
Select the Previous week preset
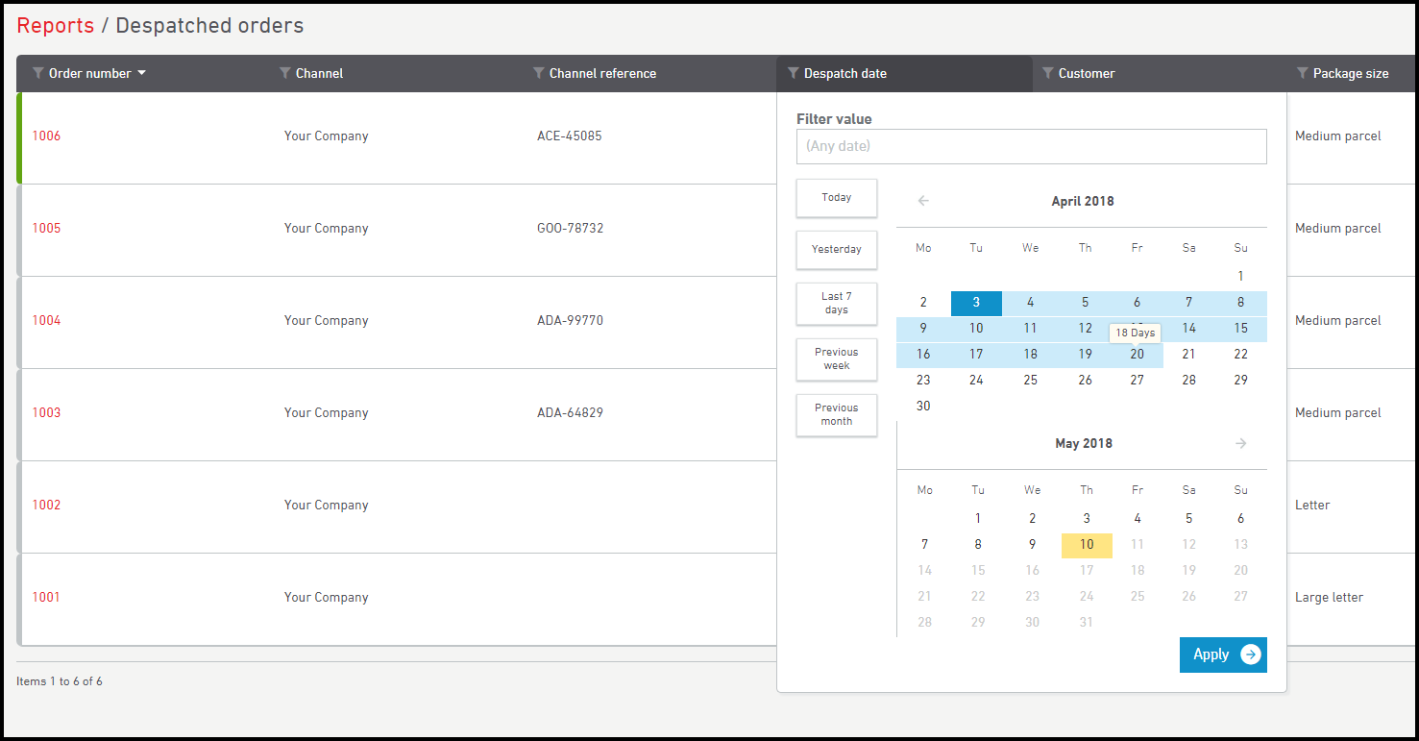tap(836, 358)
